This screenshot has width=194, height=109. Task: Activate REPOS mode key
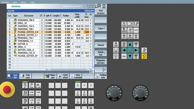pyautogui.click(x=32, y=85)
